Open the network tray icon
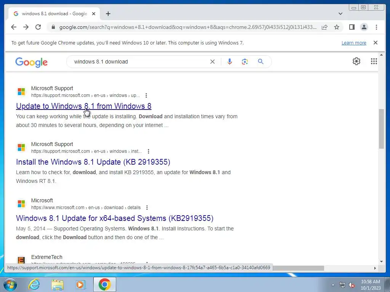 [342, 285]
